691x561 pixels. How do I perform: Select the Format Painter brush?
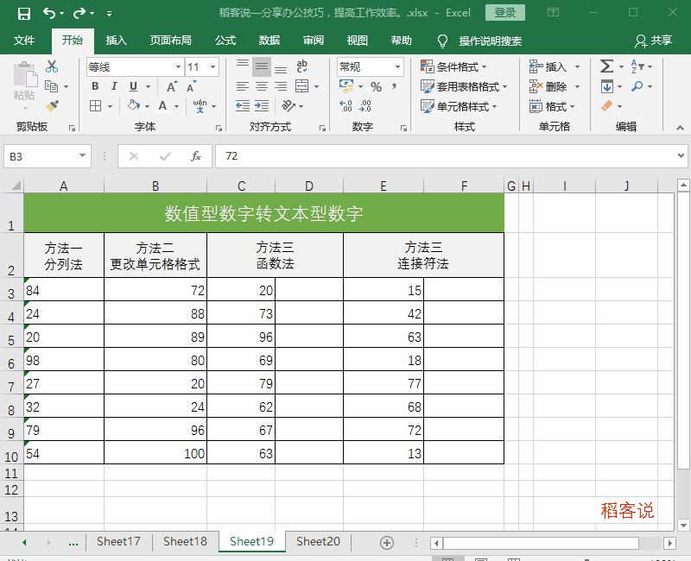pos(52,105)
